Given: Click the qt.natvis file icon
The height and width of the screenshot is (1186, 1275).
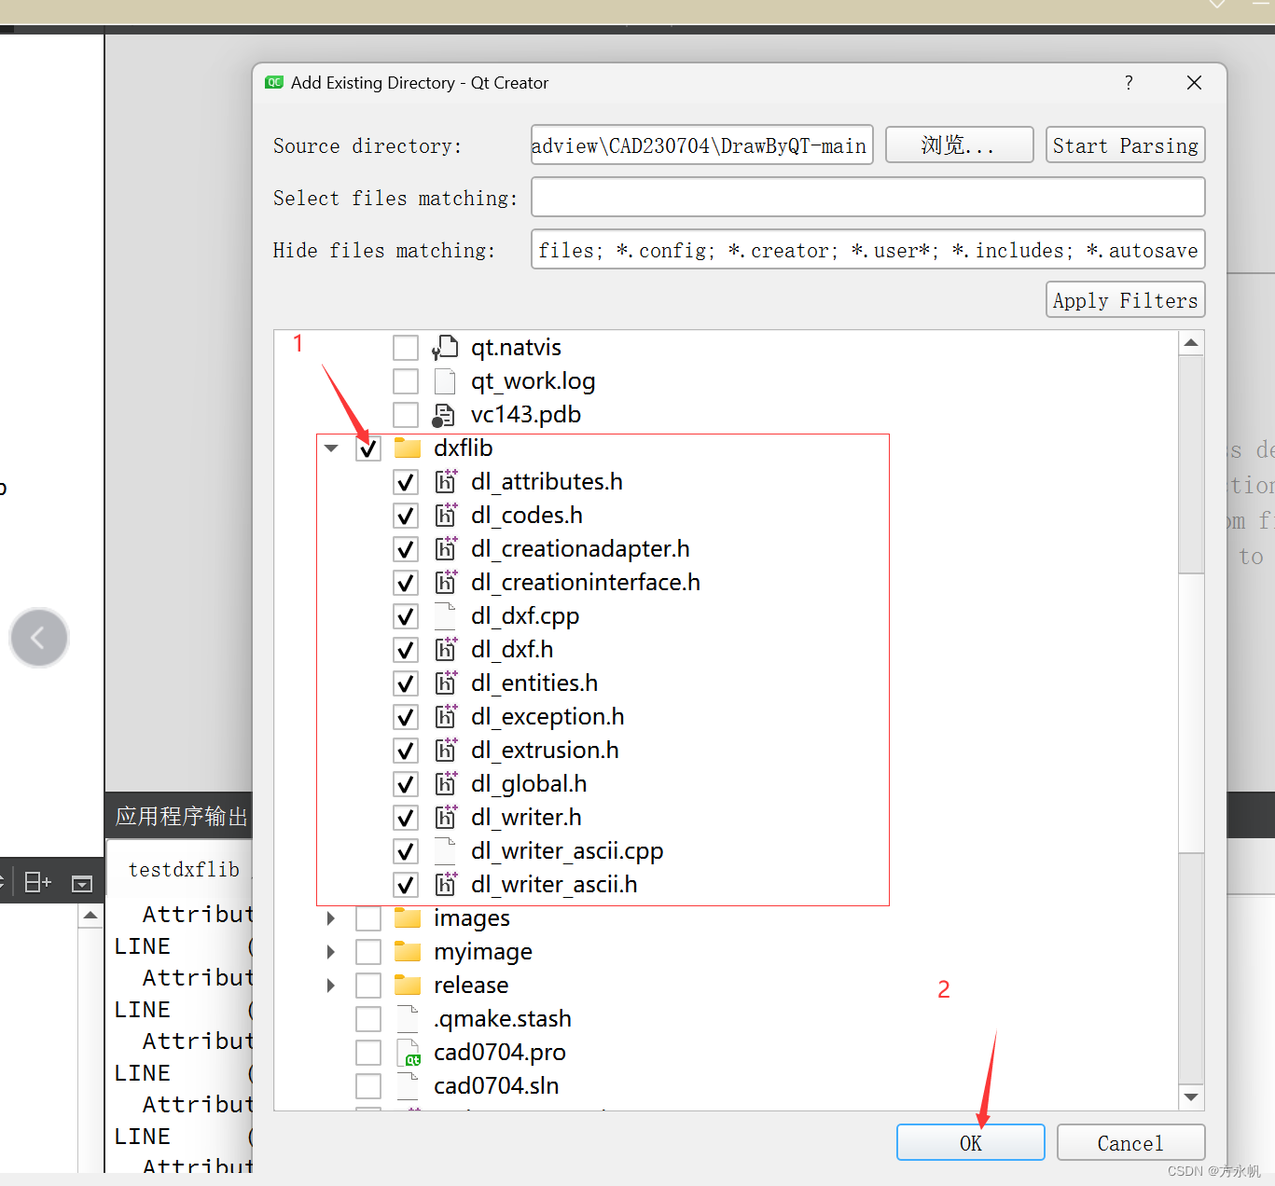Looking at the screenshot, I should [x=445, y=348].
